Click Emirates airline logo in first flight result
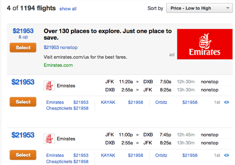Image resolution: width=235 pixels, height=165 pixels. [x=49, y=86]
